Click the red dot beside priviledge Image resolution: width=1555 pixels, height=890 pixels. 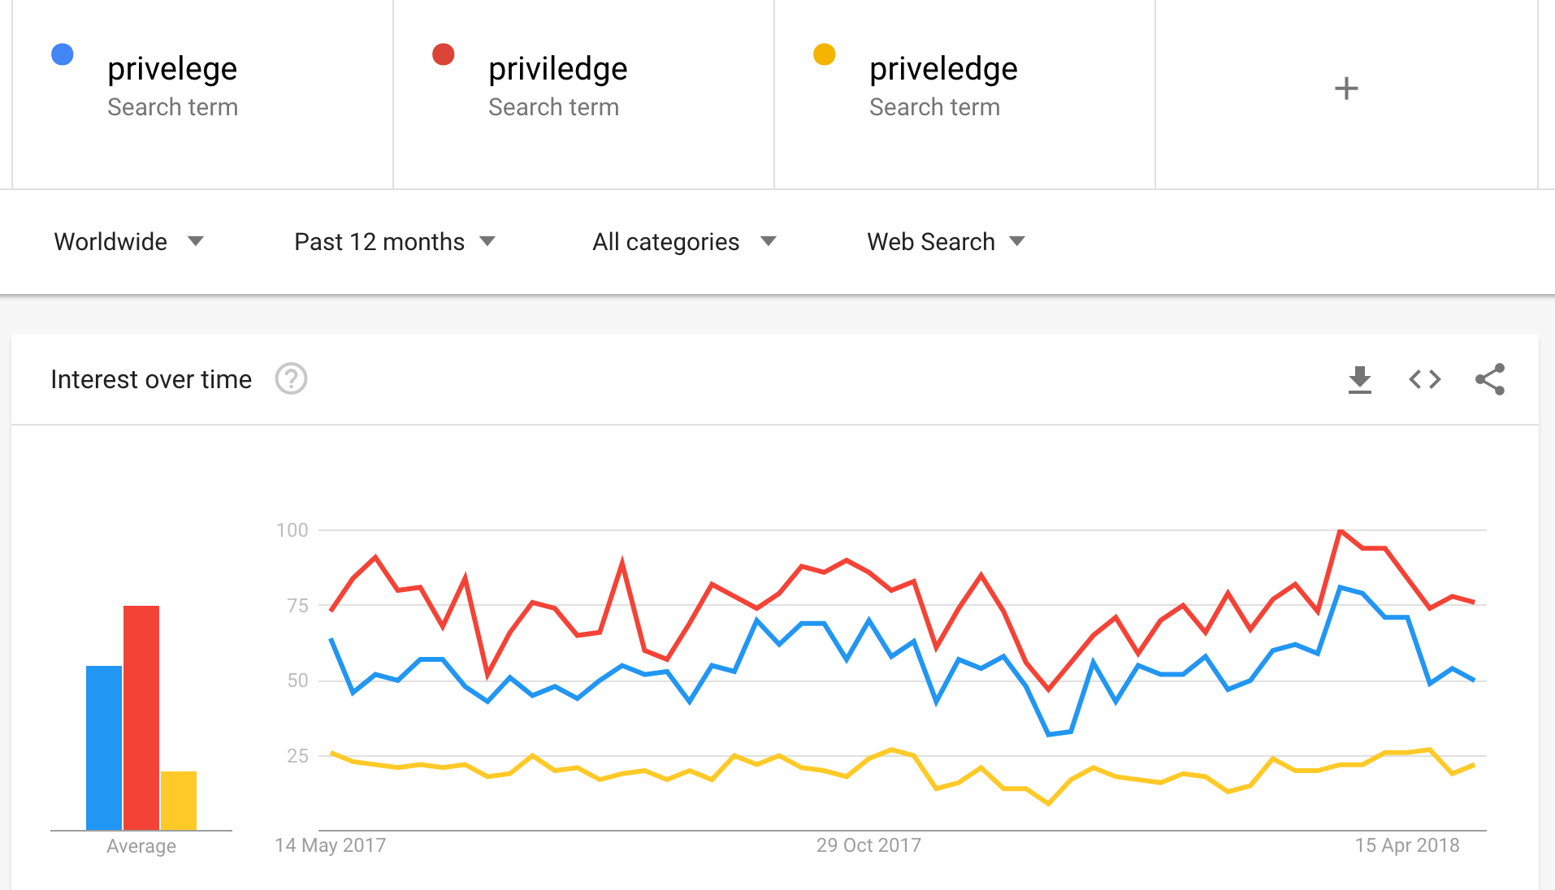click(444, 54)
